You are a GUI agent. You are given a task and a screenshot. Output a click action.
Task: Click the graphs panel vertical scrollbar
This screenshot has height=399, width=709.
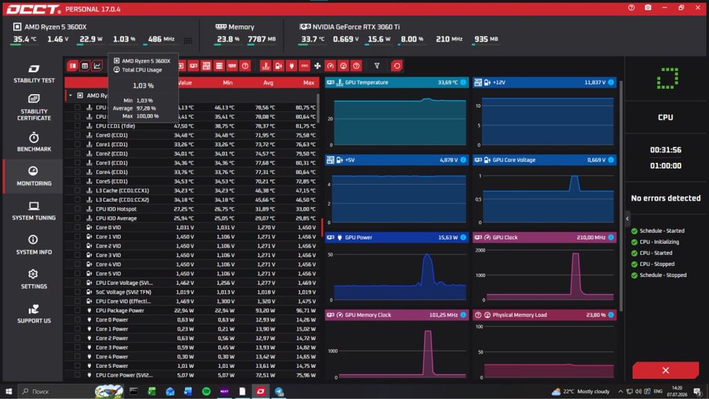click(621, 196)
